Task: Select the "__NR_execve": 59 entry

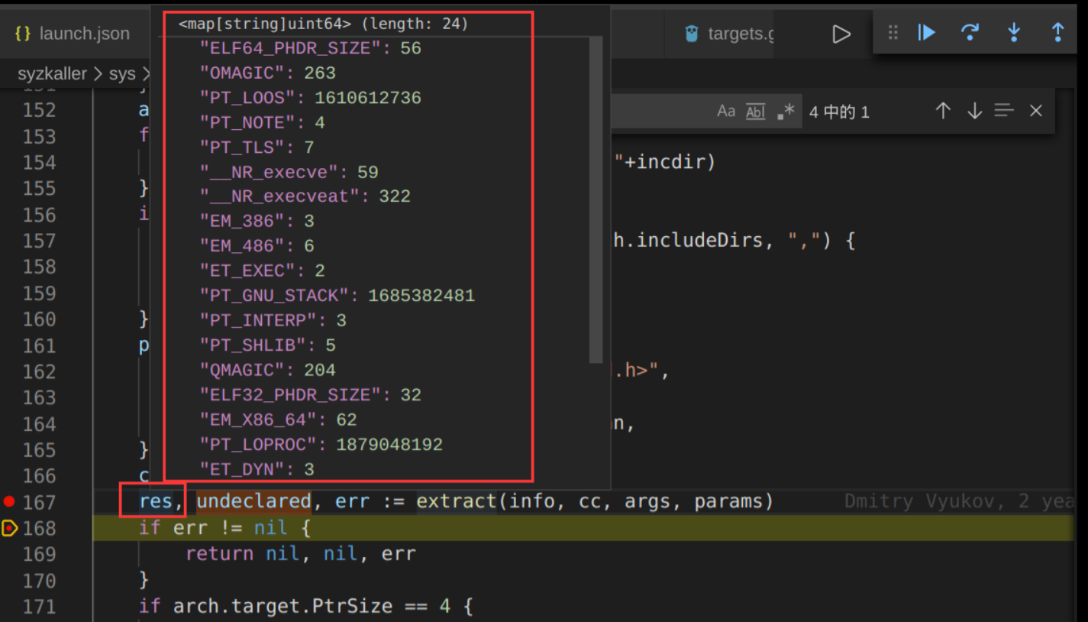Action: pyautogui.click(x=289, y=172)
